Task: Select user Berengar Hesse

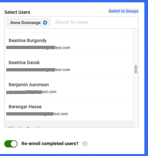Action: click(69, 110)
